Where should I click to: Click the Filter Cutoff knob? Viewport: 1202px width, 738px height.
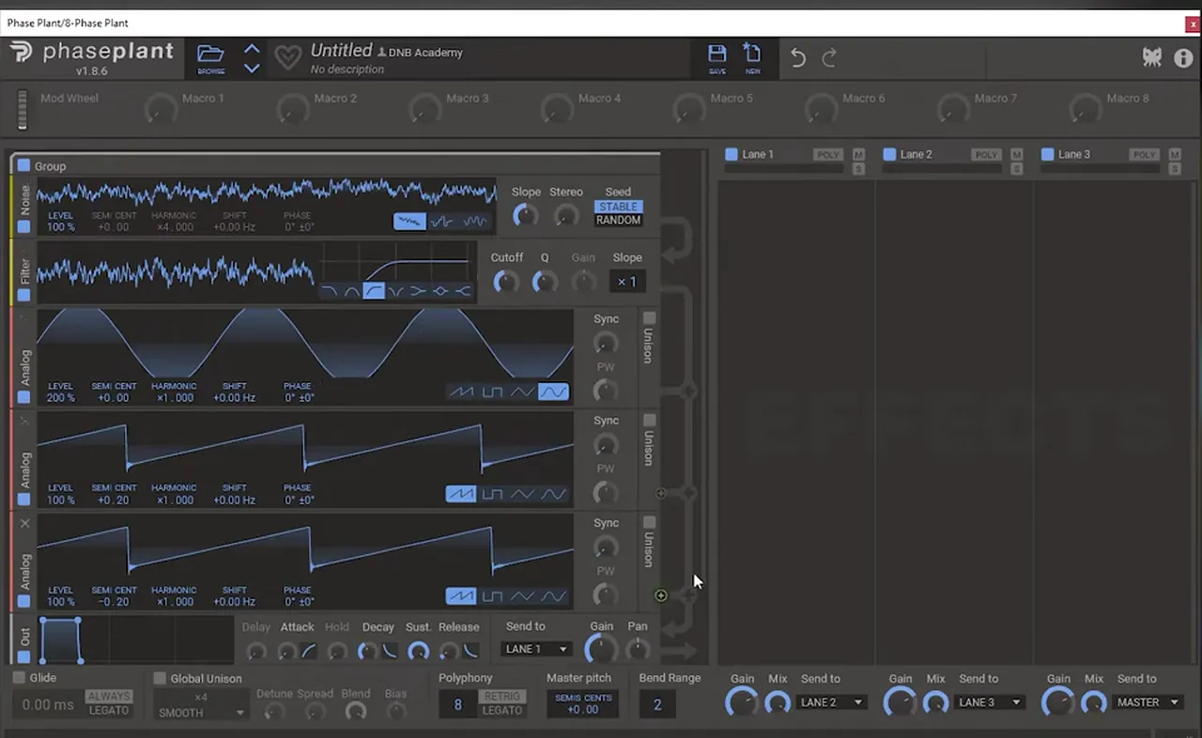point(506,281)
